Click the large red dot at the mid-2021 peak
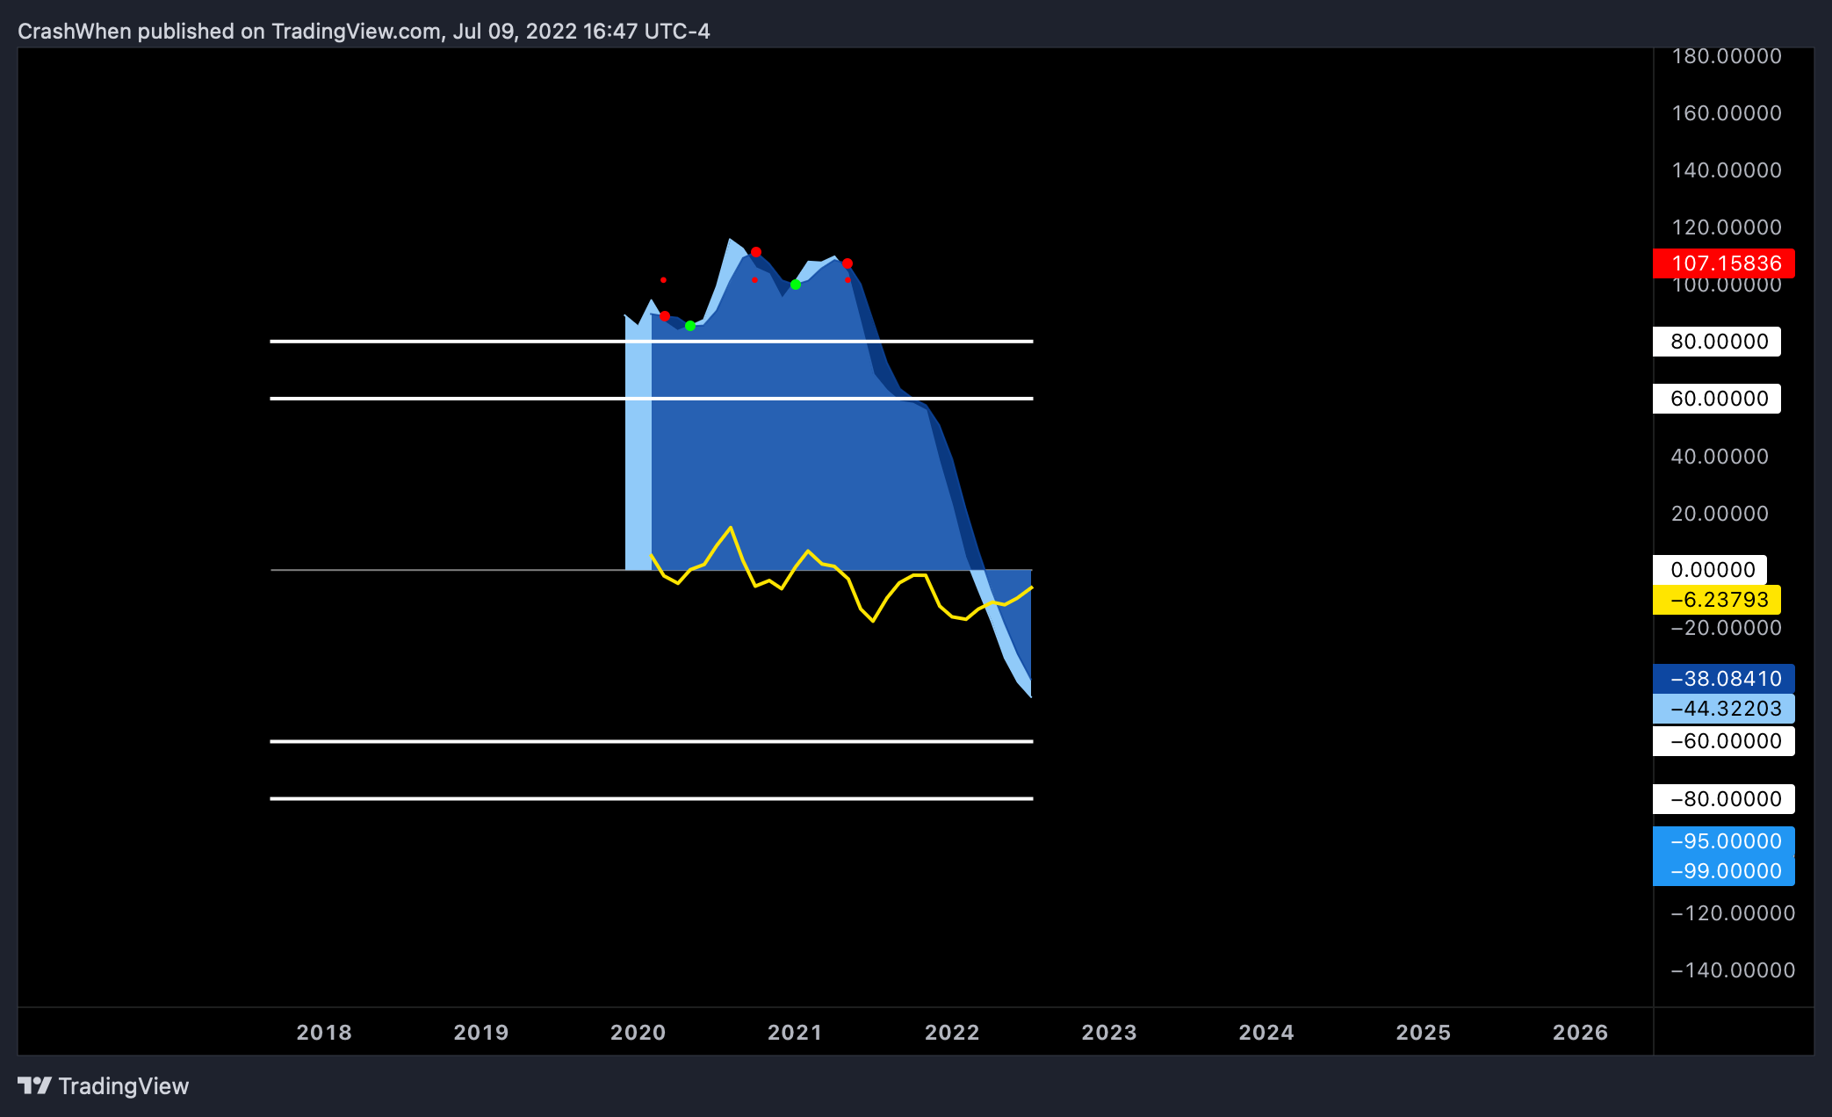This screenshot has width=1832, height=1117. [847, 263]
